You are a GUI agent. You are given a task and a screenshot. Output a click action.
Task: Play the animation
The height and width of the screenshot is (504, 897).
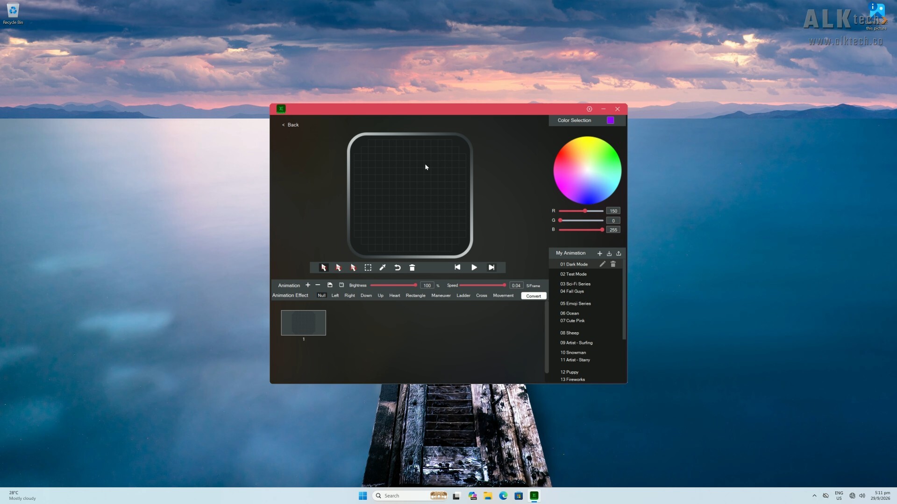tap(474, 267)
